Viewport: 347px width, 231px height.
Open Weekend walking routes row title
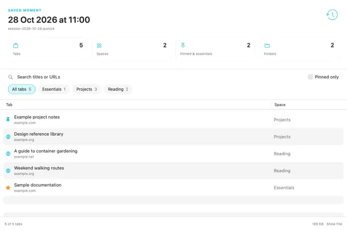(x=39, y=168)
